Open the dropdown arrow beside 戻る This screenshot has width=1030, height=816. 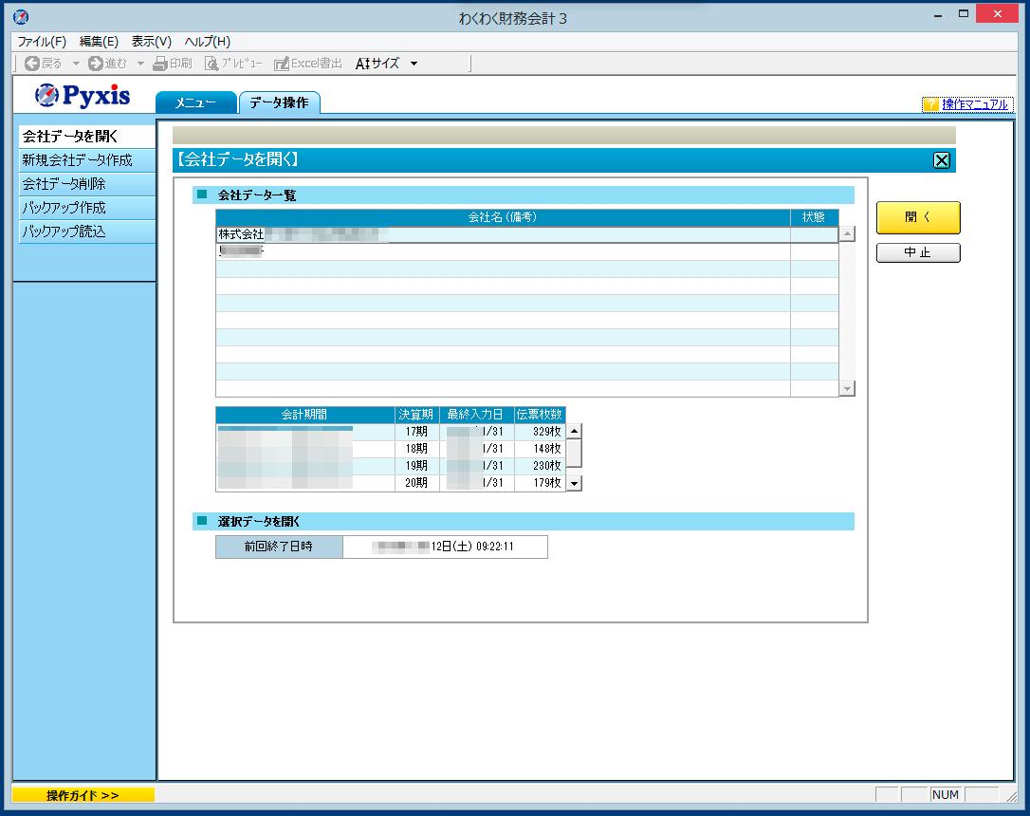[76, 64]
